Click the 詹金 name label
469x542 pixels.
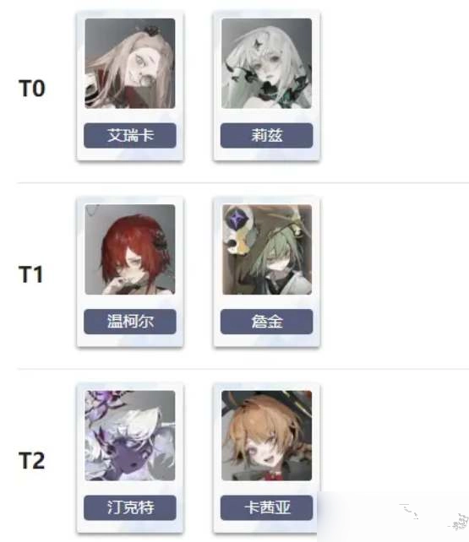[x=267, y=322]
